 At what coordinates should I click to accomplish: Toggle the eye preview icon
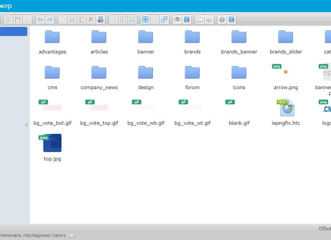pyautogui.click(x=177, y=19)
